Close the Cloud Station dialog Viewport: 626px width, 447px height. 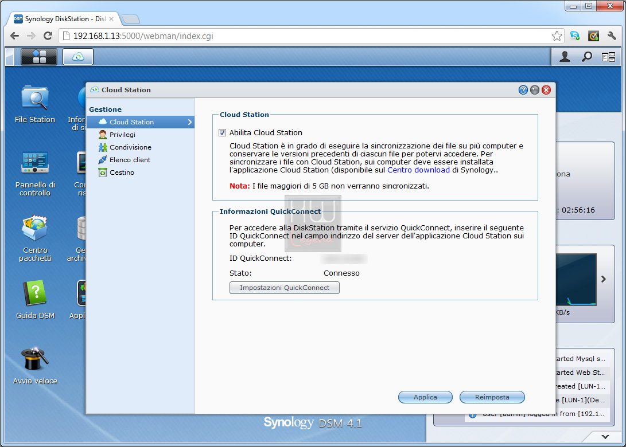pos(546,90)
